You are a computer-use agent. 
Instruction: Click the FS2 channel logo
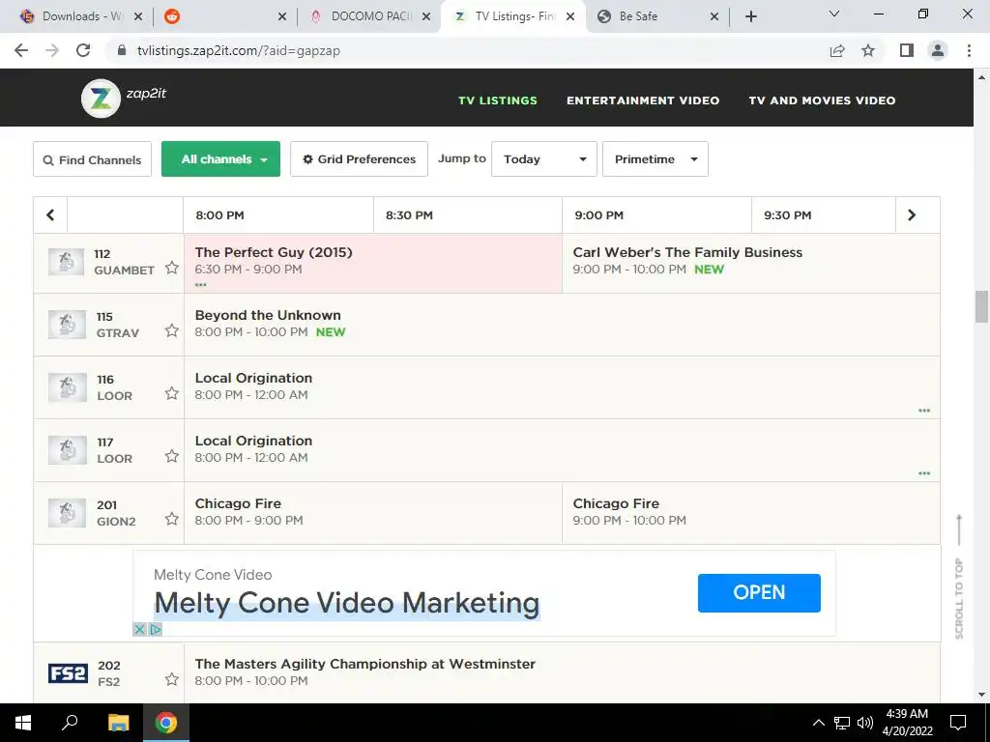(x=69, y=673)
